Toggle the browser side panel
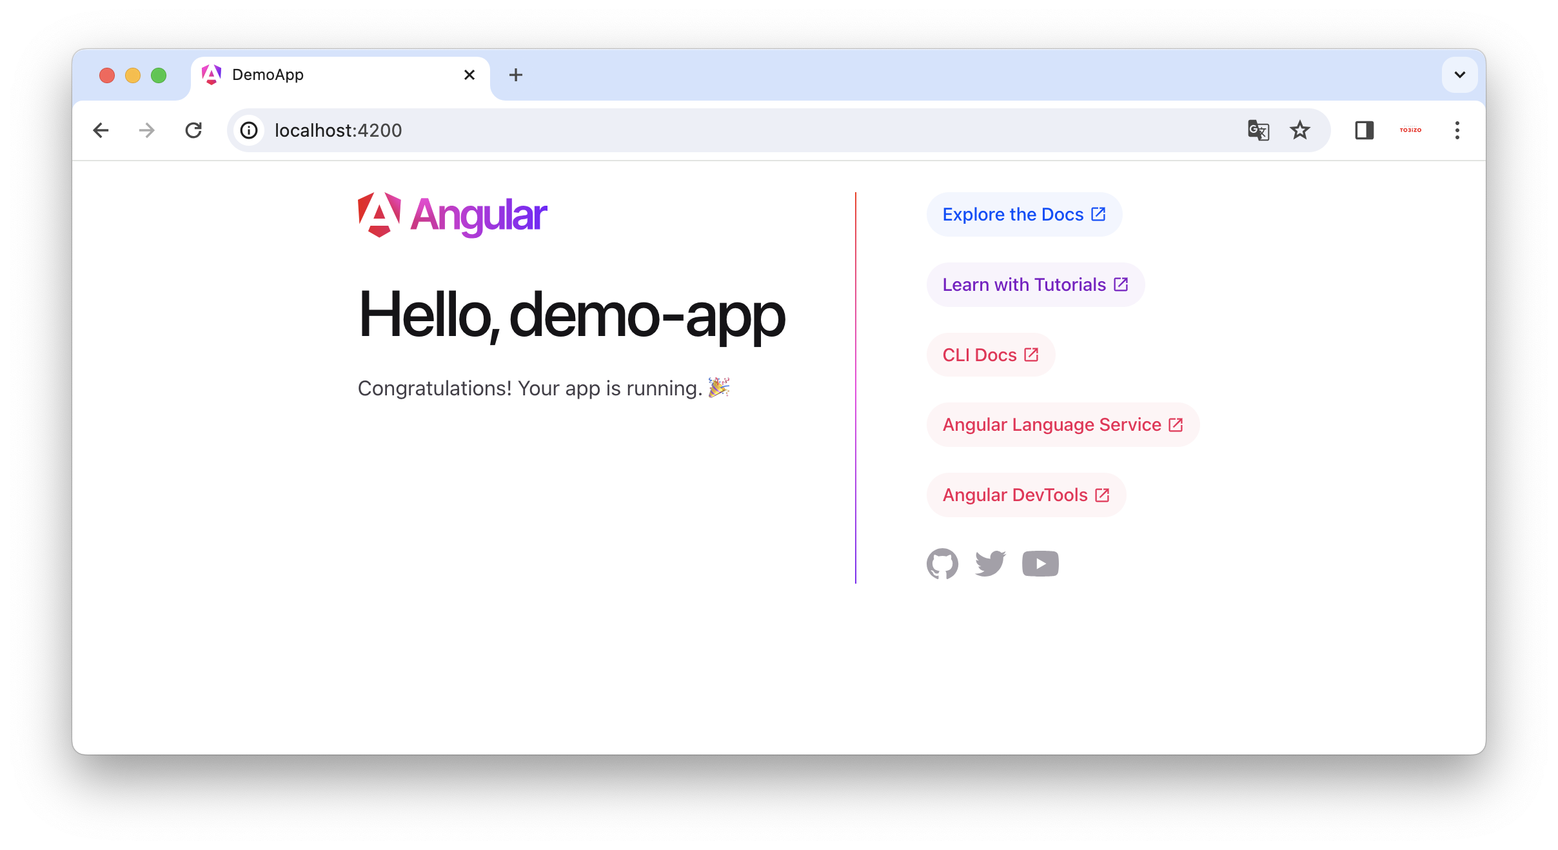The width and height of the screenshot is (1558, 850). click(1365, 130)
